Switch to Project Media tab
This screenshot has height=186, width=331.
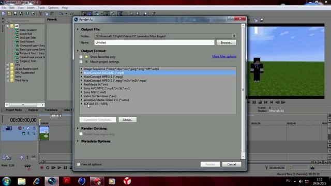pyautogui.click(x=14, y=110)
